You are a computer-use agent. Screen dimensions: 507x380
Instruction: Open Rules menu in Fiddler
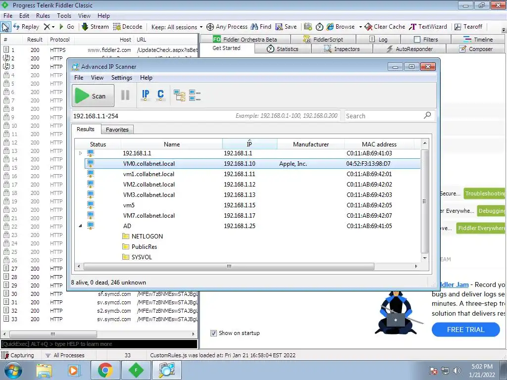pos(43,16)
